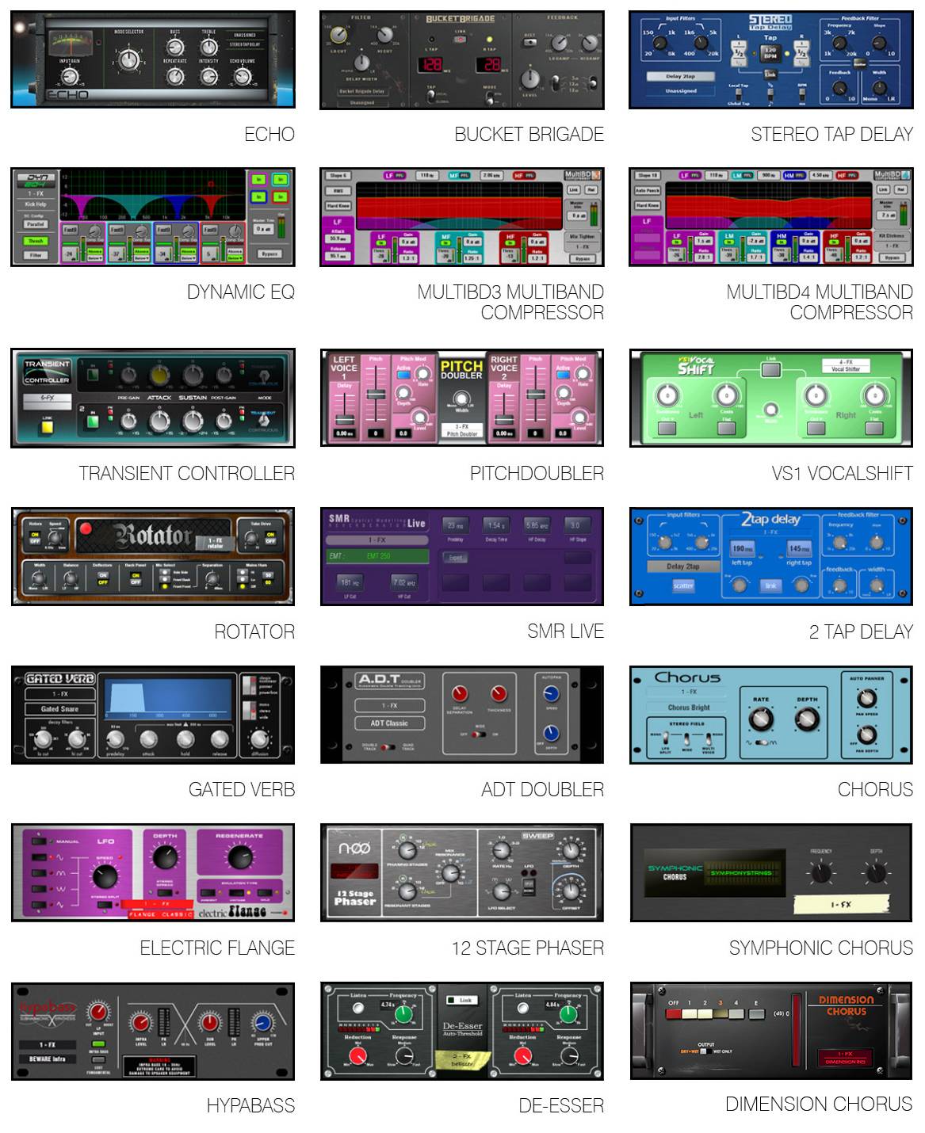Click the Mix Resonance knob on 12 Stage Phaser
This screenshot has width=925, height=1133.
coord(449,873)
